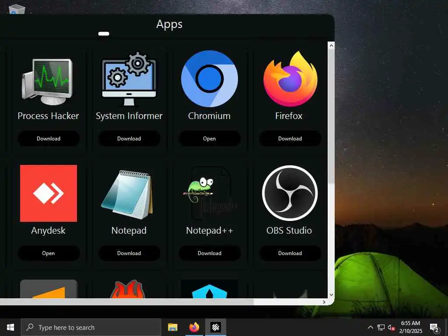Select the Process Hacker label
This screenshot has height=336, width=448.
point(48,115)
